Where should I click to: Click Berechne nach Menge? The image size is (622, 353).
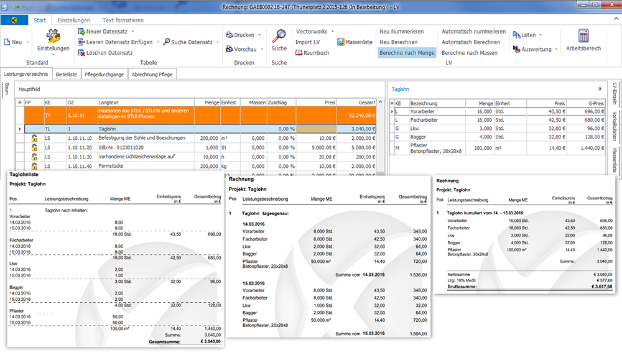coord(407,53)
